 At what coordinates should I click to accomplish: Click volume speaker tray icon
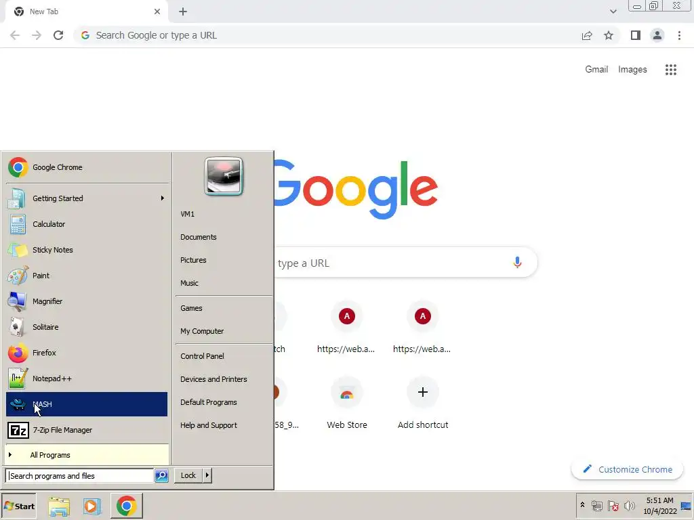tap(630, 505)
